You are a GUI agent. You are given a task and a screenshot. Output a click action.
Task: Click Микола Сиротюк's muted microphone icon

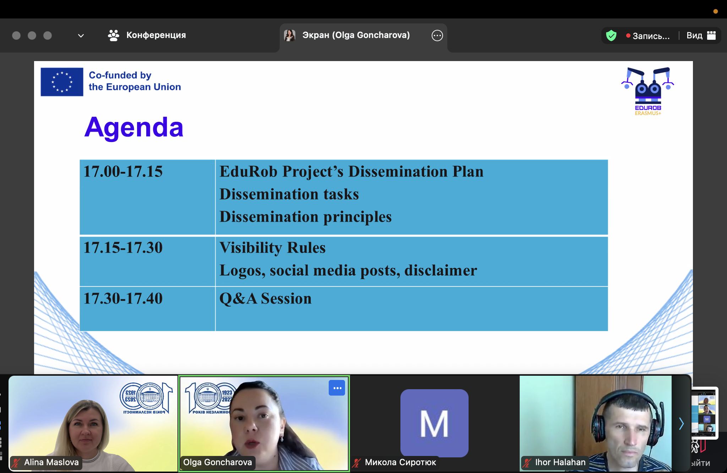pos(356,462)
